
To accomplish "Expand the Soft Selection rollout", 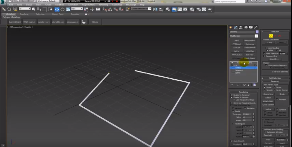I will coord(275,78).
